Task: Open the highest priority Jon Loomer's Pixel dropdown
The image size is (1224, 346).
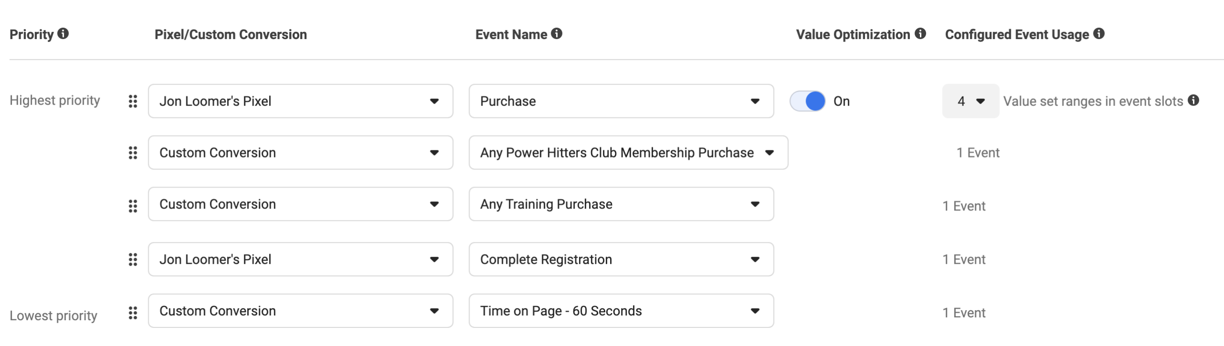Action: [300, 101]
